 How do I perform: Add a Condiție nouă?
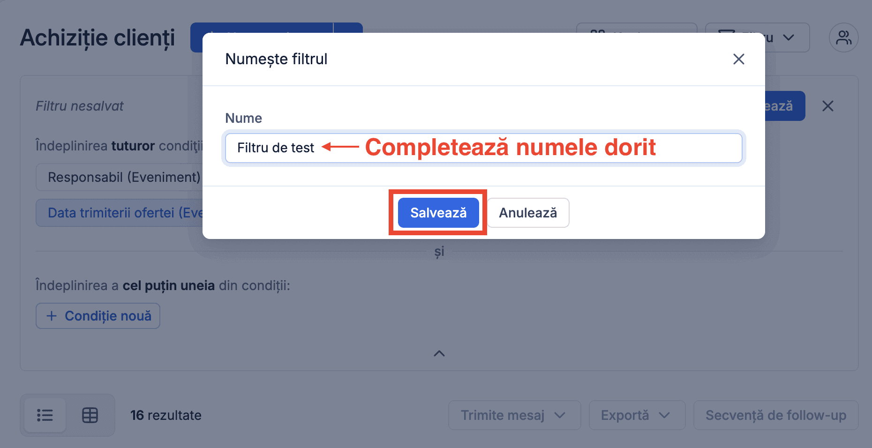point(98,316)
